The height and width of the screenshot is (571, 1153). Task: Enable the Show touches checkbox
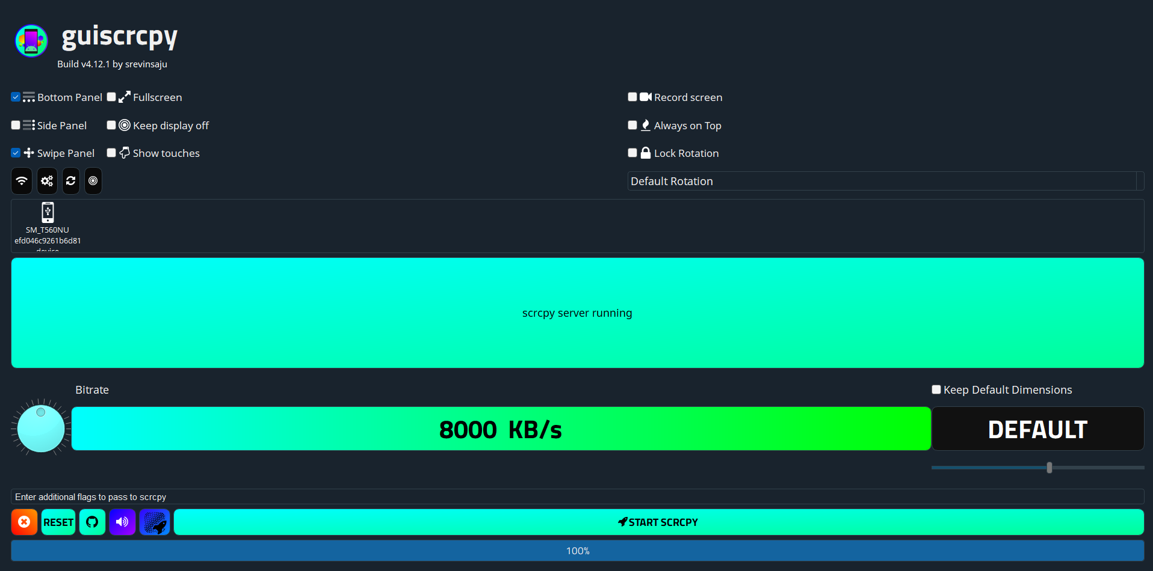111,153
